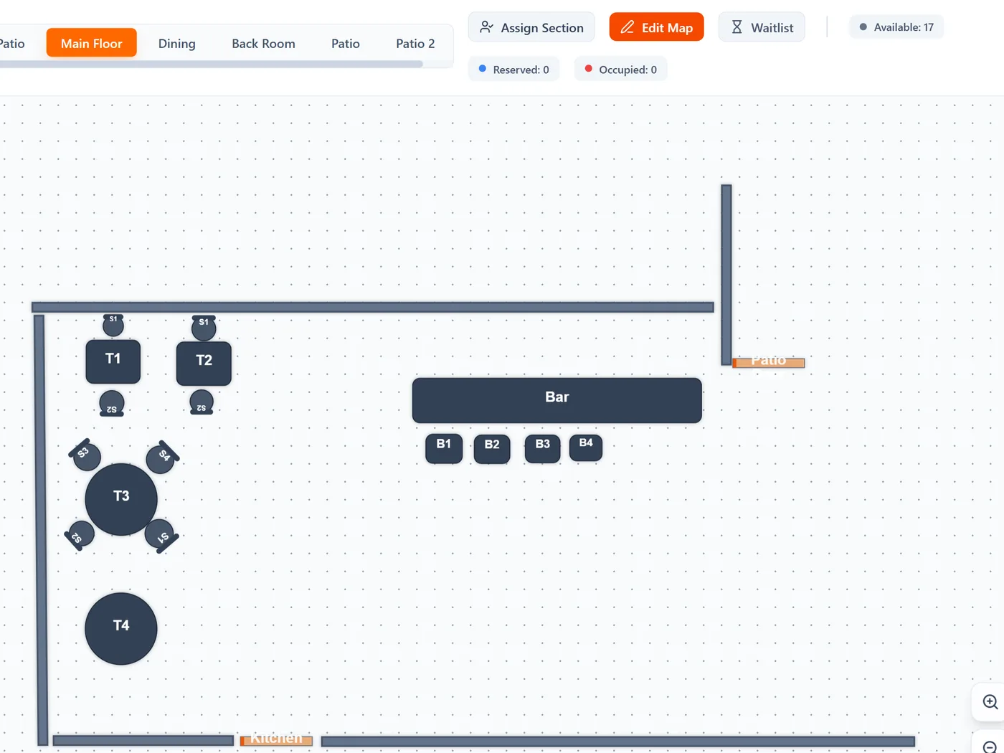Click the hourglass icon in Waitlist
Viewport: 1004px width, 753px height.
point(737,27)
